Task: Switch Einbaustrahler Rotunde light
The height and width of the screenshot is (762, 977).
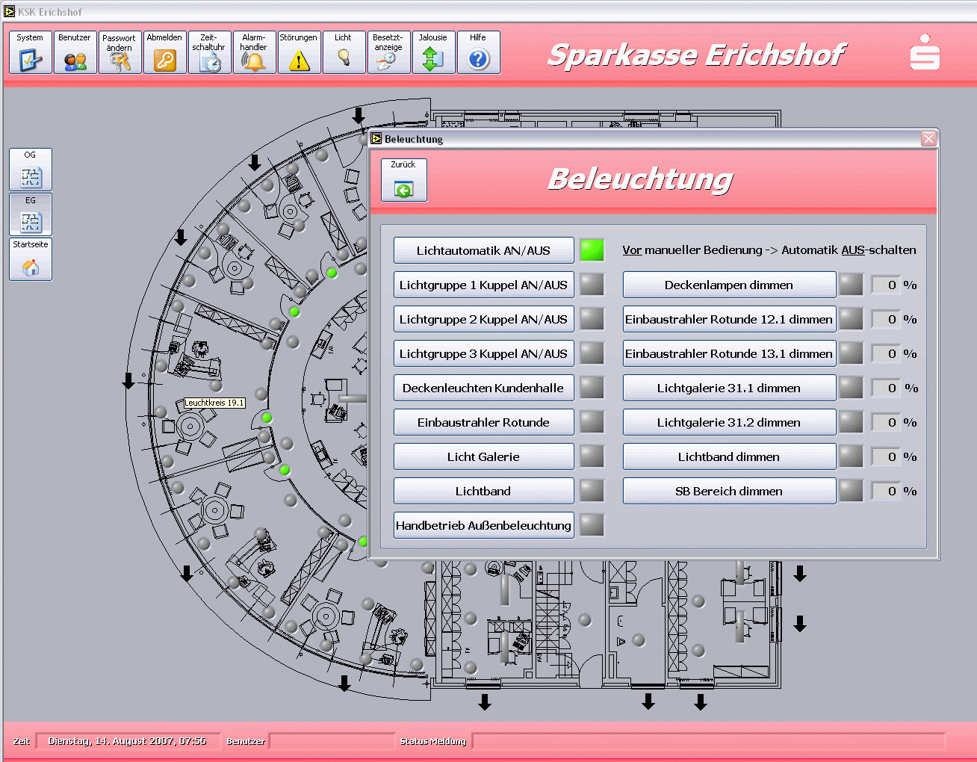Action: pyautogui.click(x=484, y=422)
